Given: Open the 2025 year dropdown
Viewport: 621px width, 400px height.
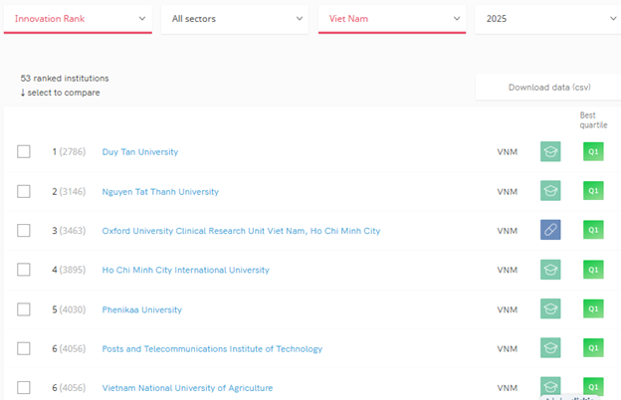Looking at the screenshot, I should (x=548, y=19).
